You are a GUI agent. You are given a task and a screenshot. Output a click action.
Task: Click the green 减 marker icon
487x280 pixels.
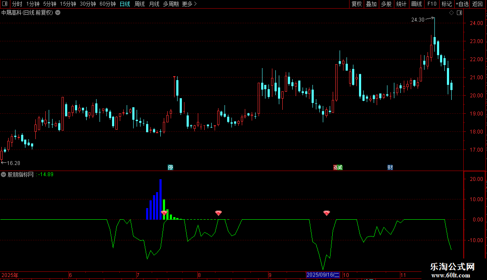tap(340, 167)
